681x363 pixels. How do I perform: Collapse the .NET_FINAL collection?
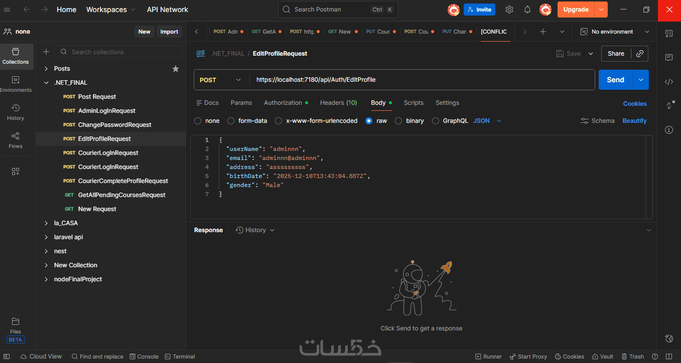pos(46,83)
